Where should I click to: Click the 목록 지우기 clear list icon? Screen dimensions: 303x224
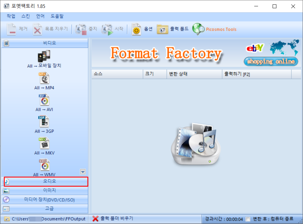(x=37, y=29)
